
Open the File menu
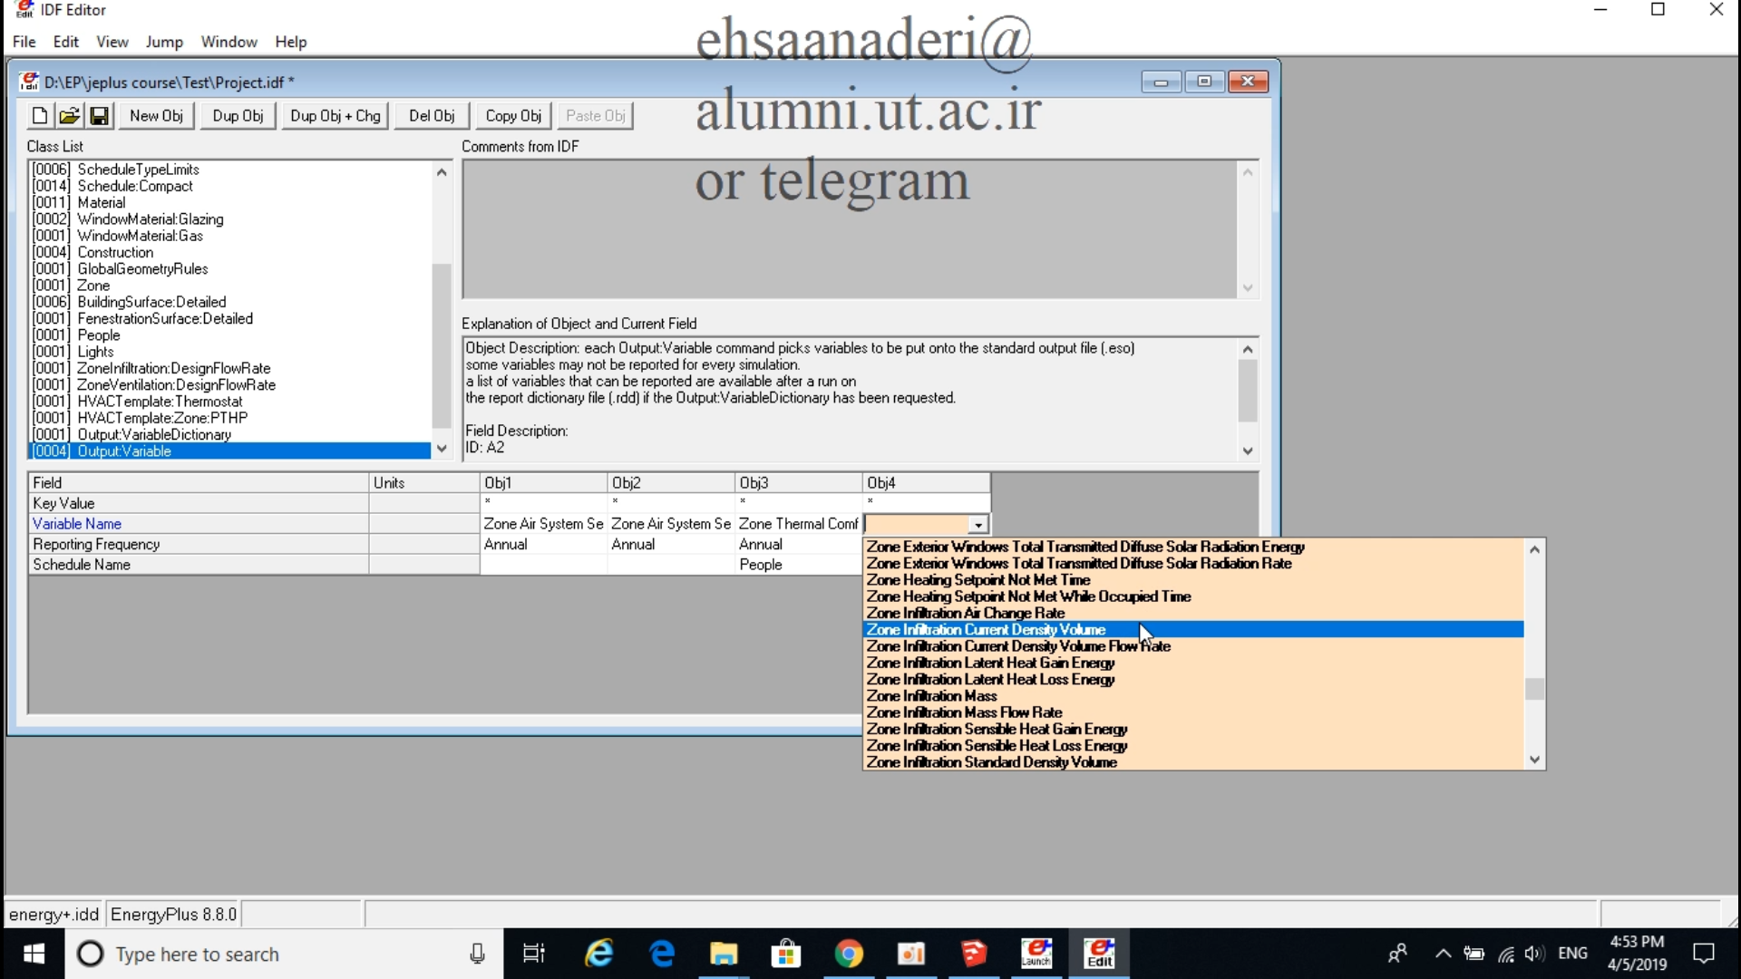click(x=24, y=42)
